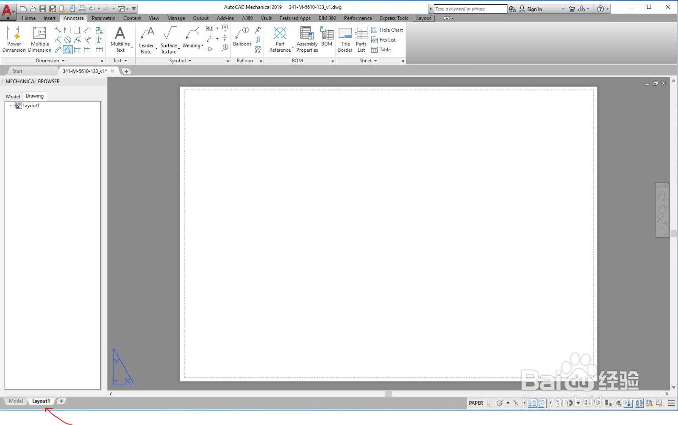Open a new file tab with plus
Image resolution: width=678 pixels, height=425 pixels.
(126, 71)
